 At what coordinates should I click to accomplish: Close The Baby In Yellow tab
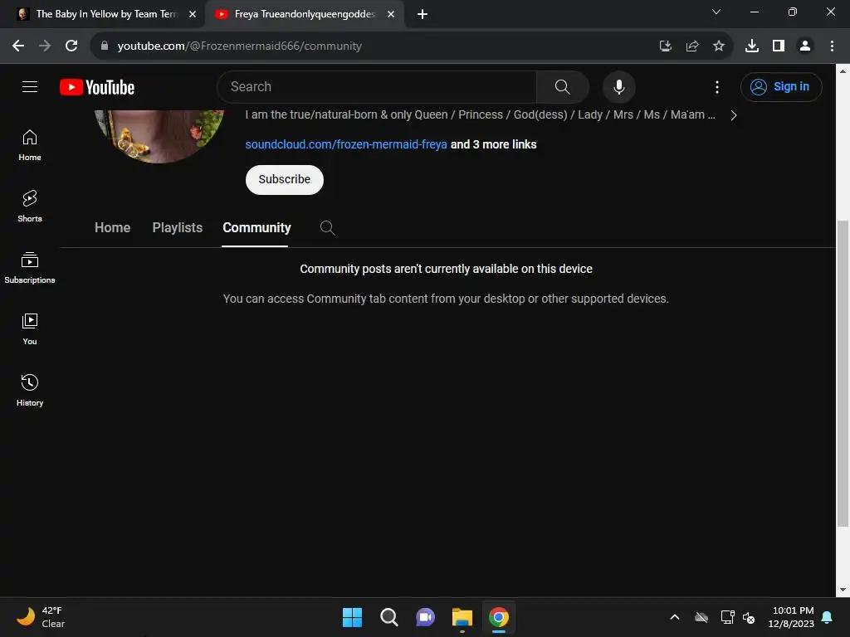(x=193, y=14)
